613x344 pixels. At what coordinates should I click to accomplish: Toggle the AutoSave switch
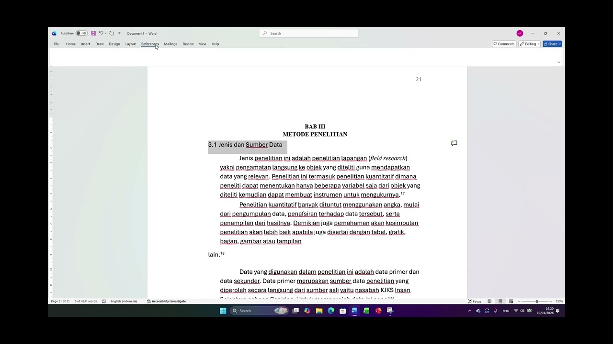[81, 33]
